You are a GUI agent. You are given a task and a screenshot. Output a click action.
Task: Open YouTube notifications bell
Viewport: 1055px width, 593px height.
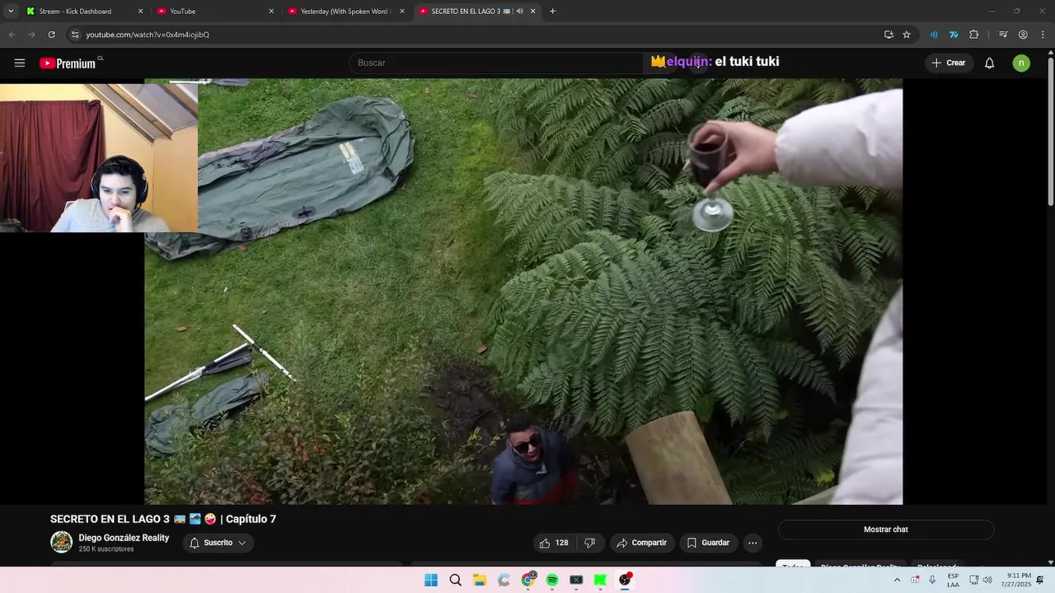(990, 63)
